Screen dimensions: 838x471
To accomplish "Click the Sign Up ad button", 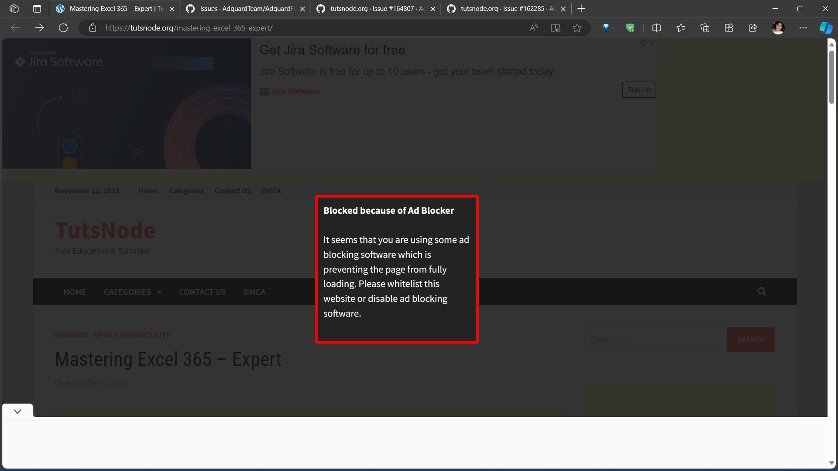I will [x=639, y=90].
